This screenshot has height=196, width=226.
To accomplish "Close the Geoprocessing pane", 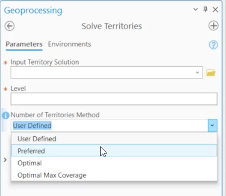I will 215,10.
